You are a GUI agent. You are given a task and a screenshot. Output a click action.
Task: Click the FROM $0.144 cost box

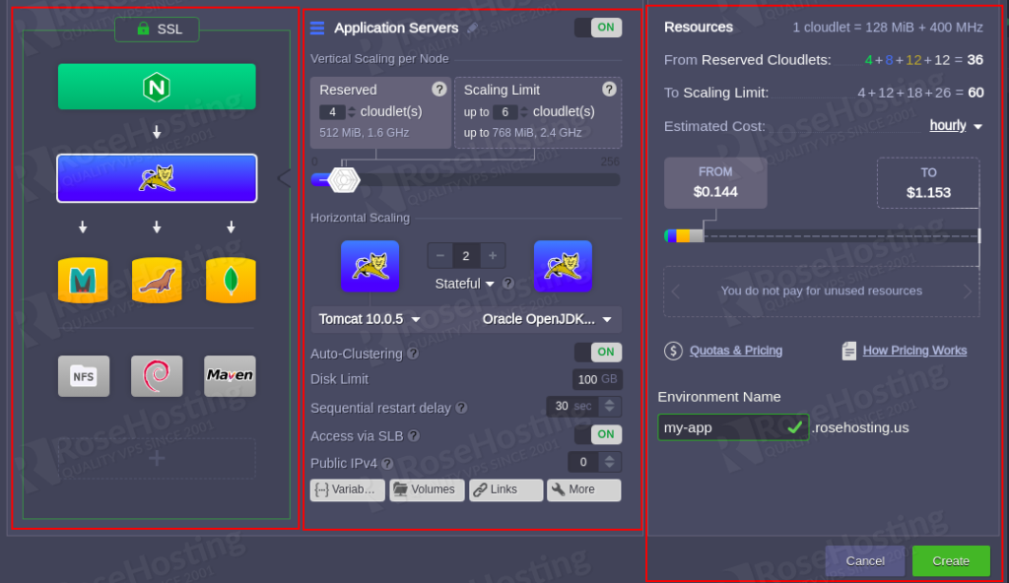(715, 183)
